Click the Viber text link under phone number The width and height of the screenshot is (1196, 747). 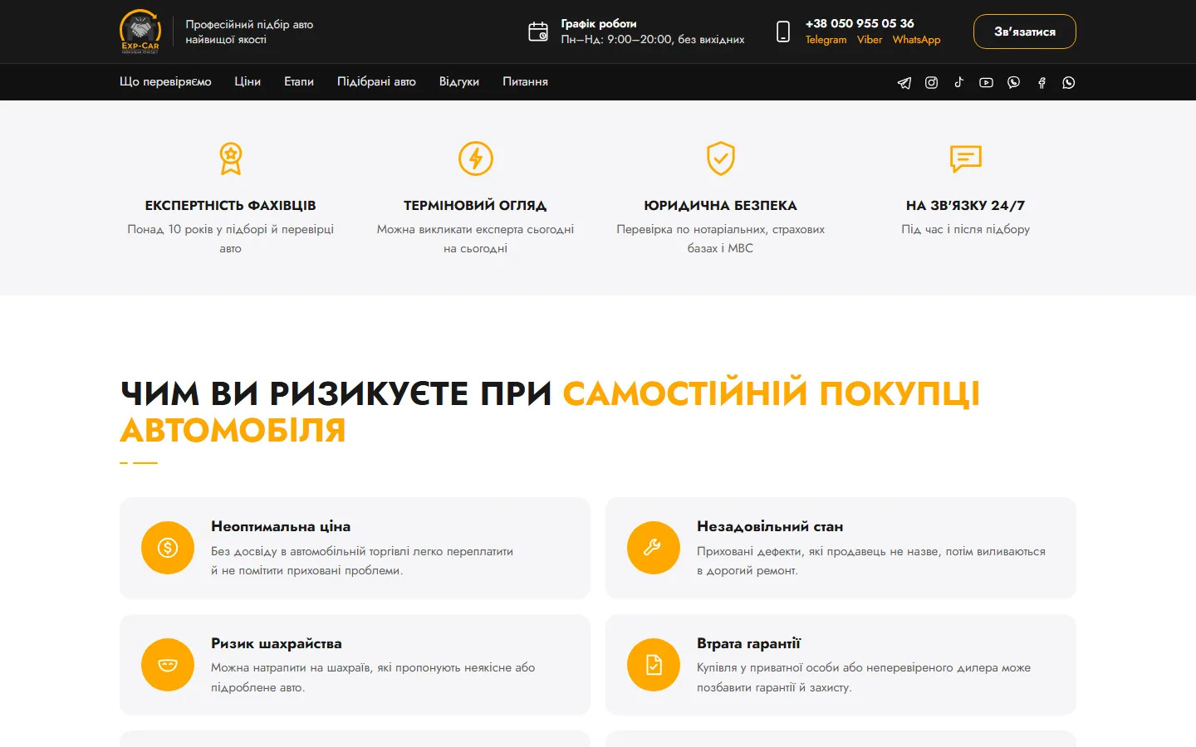coord(870,40)
